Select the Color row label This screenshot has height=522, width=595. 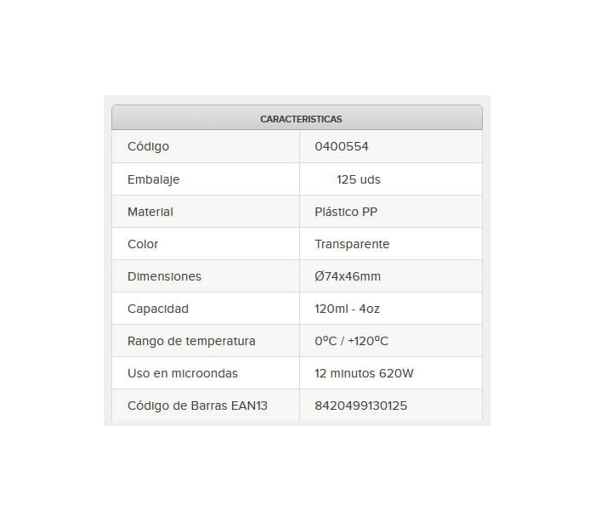tap(143, 244)
